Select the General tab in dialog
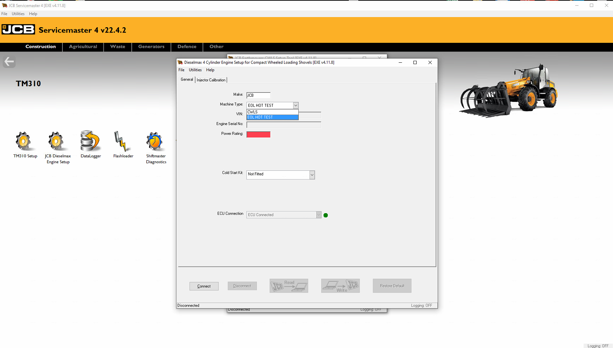Screen dimensions: 613x348 click(187, 79)
